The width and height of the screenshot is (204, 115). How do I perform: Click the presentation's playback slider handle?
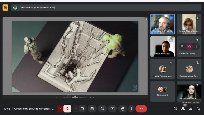75,97
